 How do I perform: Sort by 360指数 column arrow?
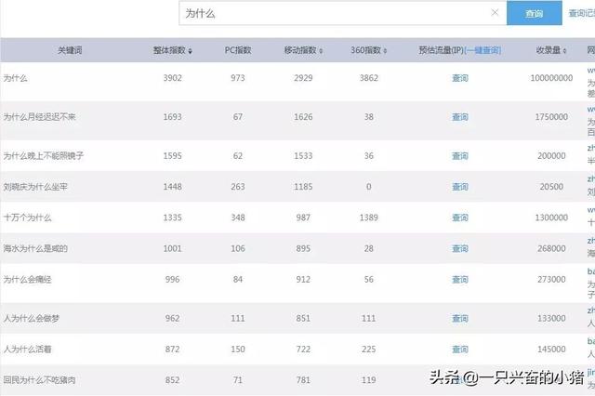385,51
